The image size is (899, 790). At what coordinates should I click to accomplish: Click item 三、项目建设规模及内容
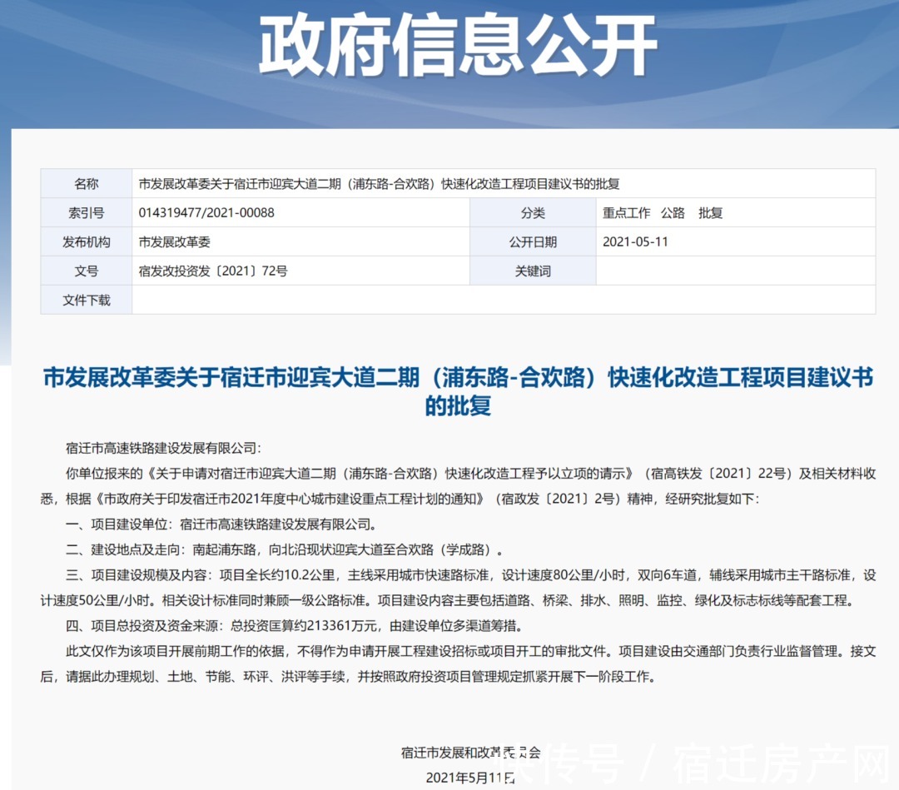(x=458, y=587)
